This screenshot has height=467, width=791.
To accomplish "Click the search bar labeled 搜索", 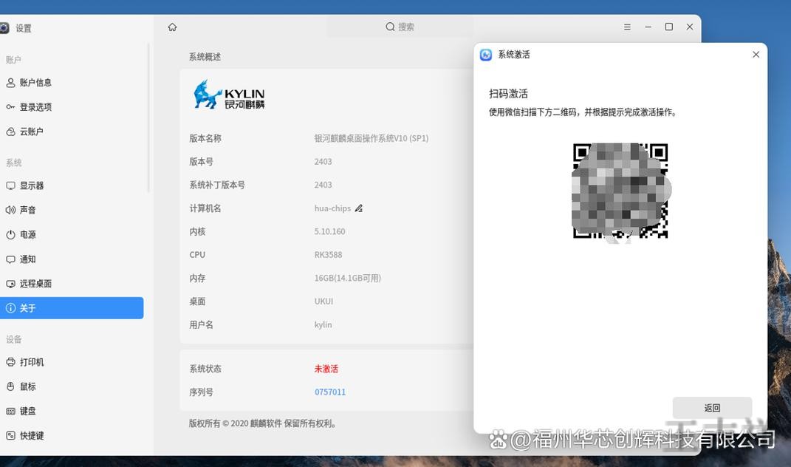I will (x=401, y=27).
